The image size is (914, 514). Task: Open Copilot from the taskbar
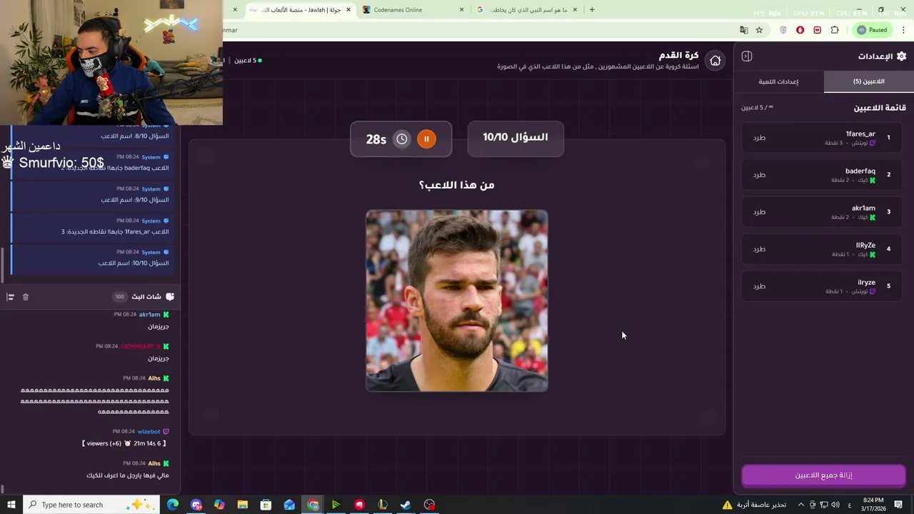[x=219, y=505]
